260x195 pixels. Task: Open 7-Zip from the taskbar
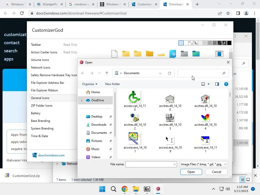pos(147,189)
